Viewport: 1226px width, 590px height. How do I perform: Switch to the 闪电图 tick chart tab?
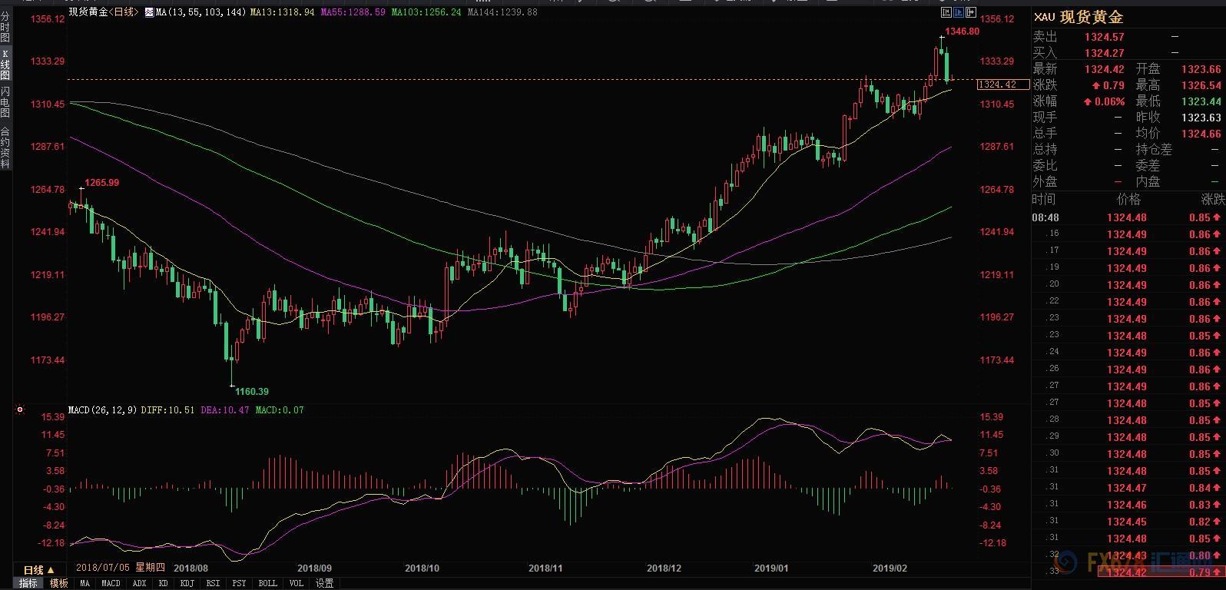pos(5,102)
